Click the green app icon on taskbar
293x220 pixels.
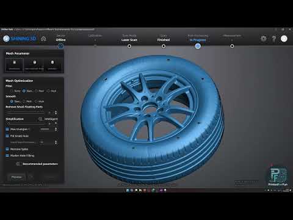(x=153, y=190)
